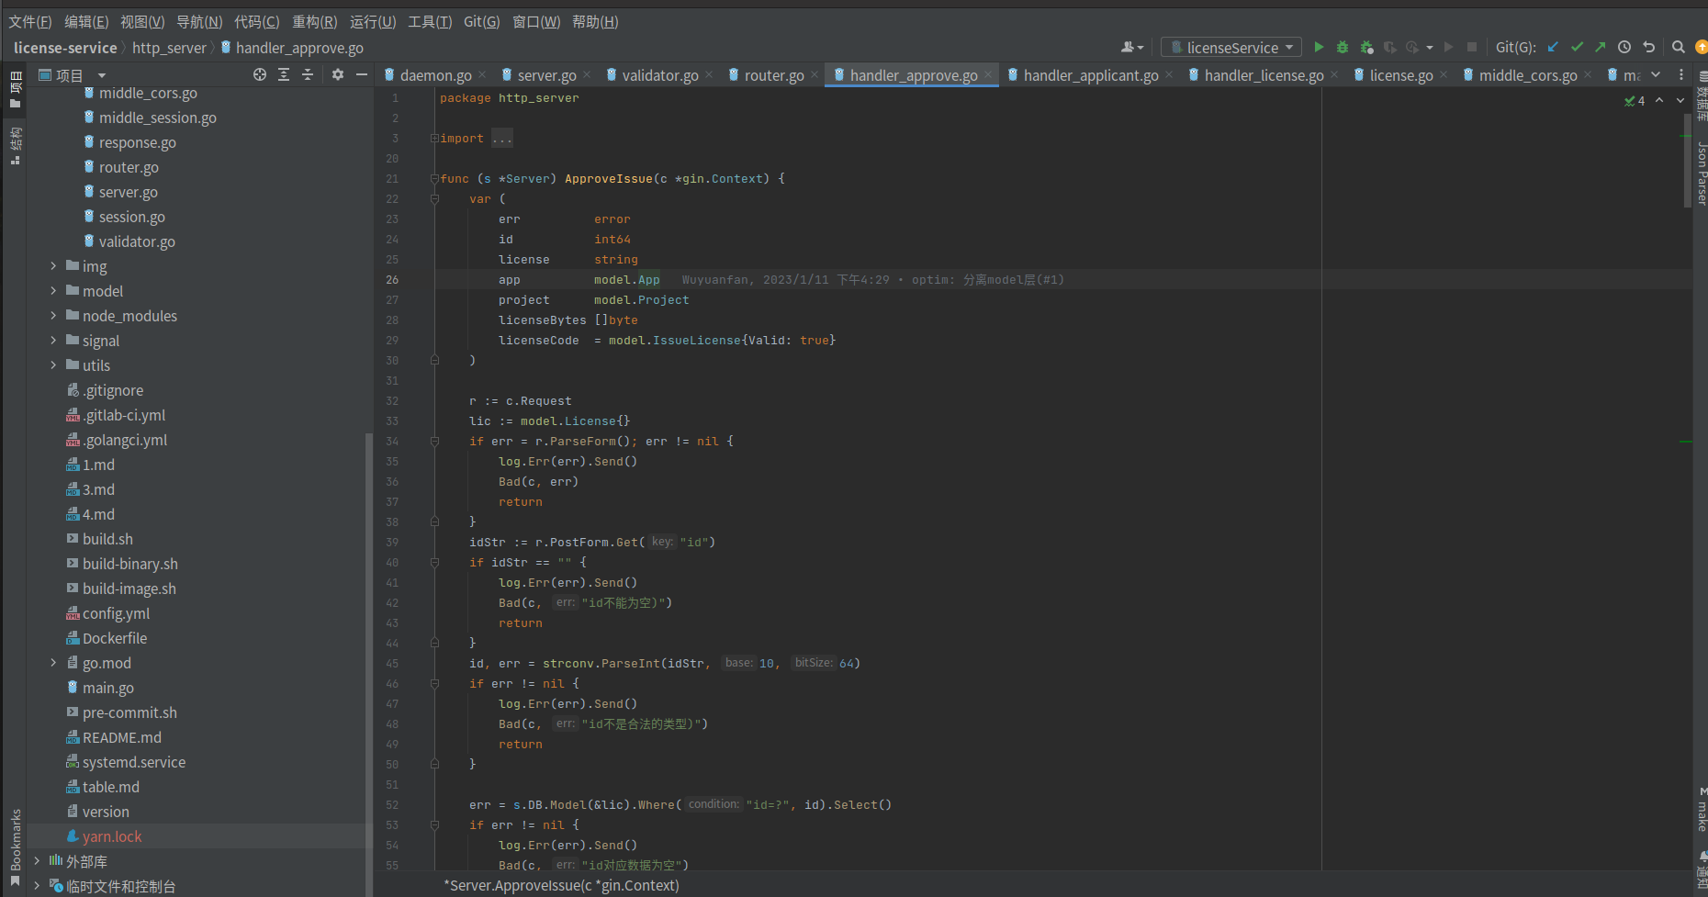Show hidden editor tabs dropdown chevron

(1656, 74)
